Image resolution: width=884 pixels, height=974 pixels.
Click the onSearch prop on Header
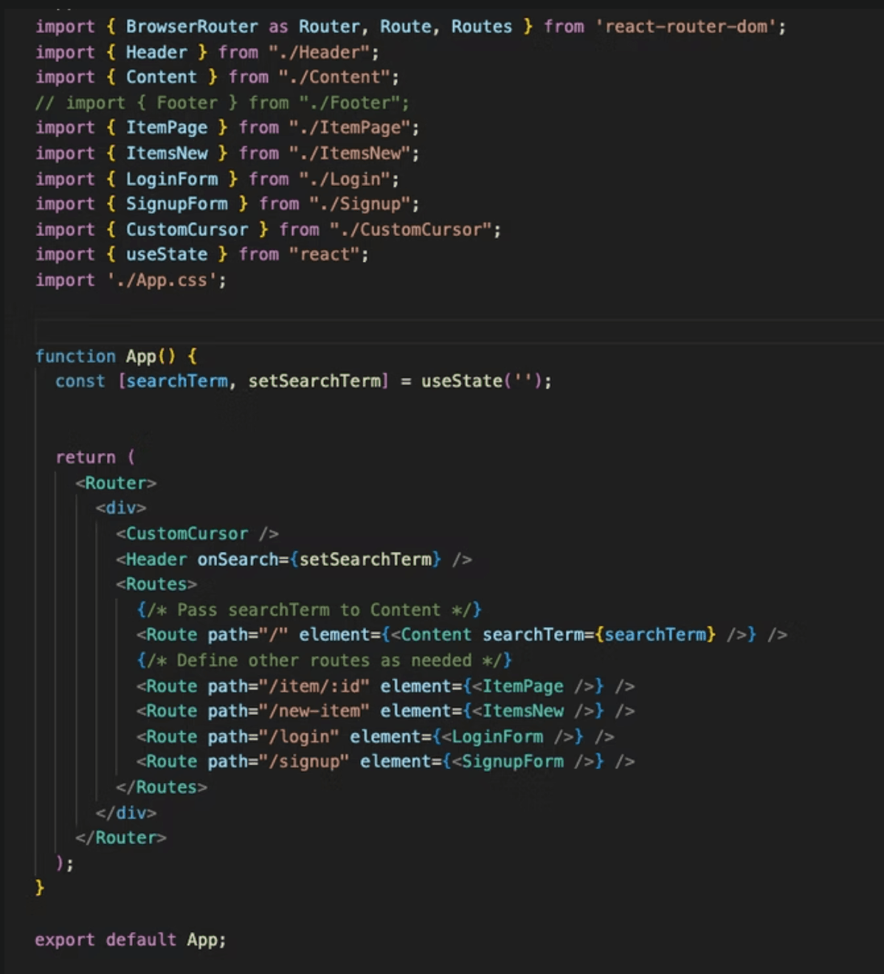[x=225, y=559]
